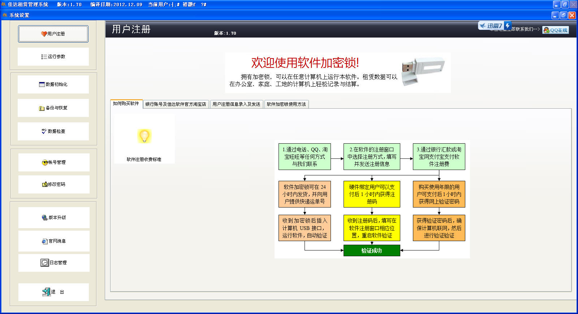The width and height of the screenshot is (578, 314).
Task: Click the 迅雷7 floating widget
Action: 494,26
